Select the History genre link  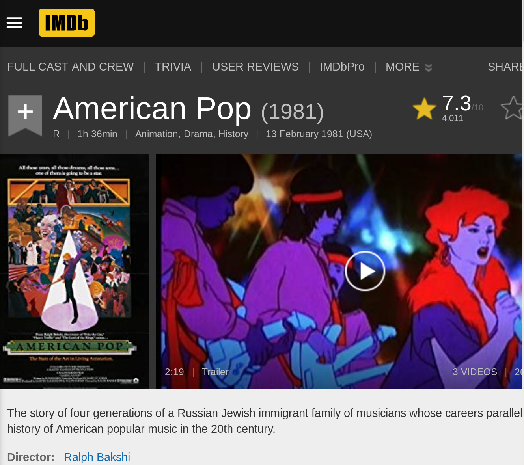click(x=233, y=134)
